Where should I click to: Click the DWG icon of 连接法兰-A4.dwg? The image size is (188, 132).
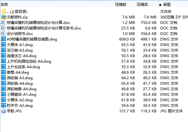[3, 56]
